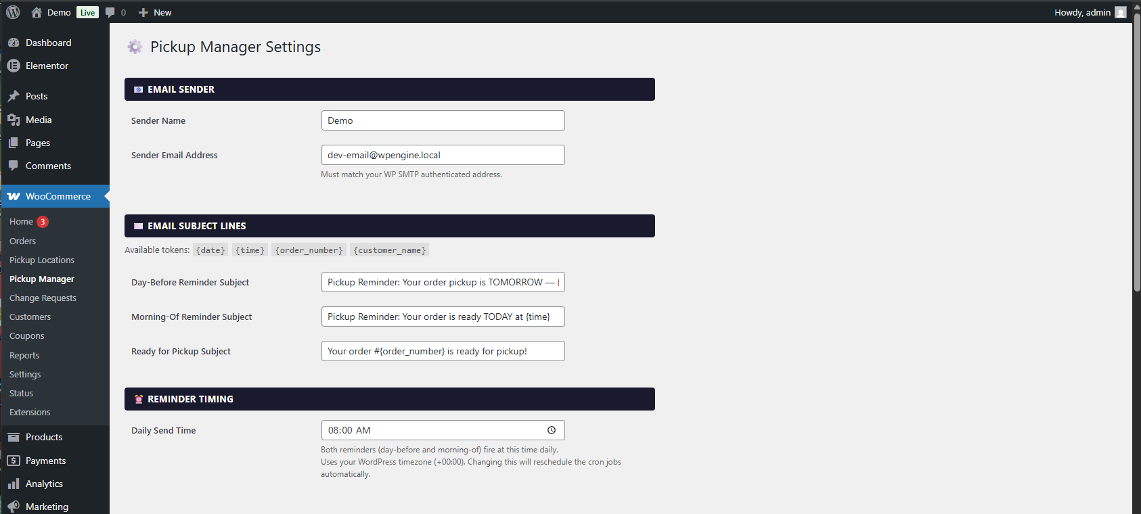Click the SMTP authenticated address hint
1141x514 pixels.
pos(411,174)
